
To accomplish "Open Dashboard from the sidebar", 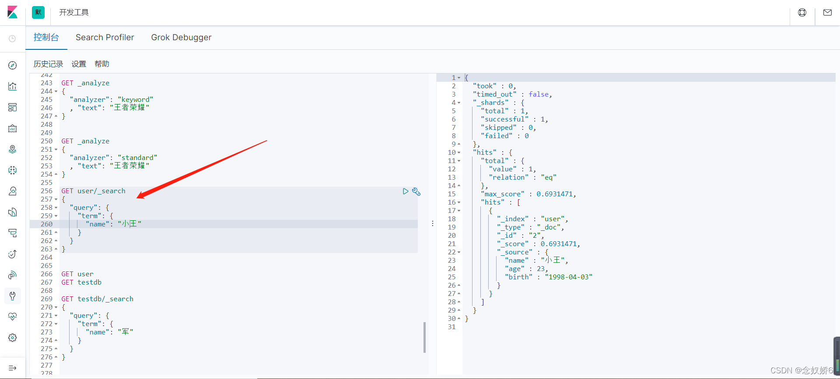I will [12, 107].
